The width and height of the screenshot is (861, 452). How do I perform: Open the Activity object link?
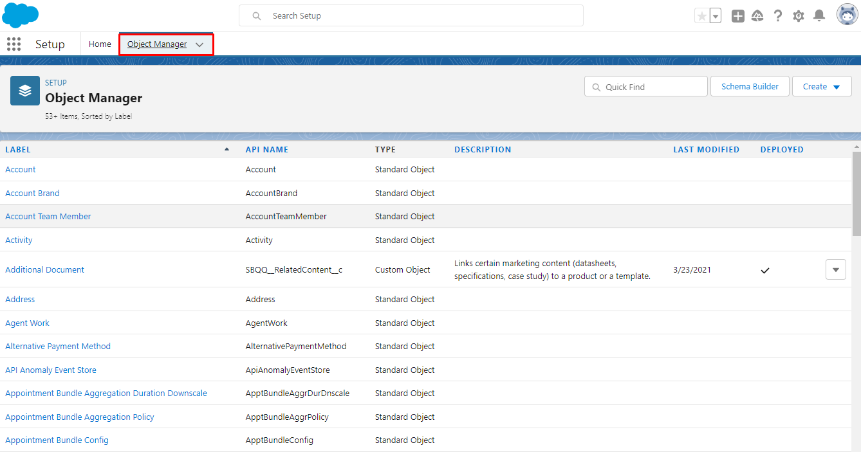19,240
